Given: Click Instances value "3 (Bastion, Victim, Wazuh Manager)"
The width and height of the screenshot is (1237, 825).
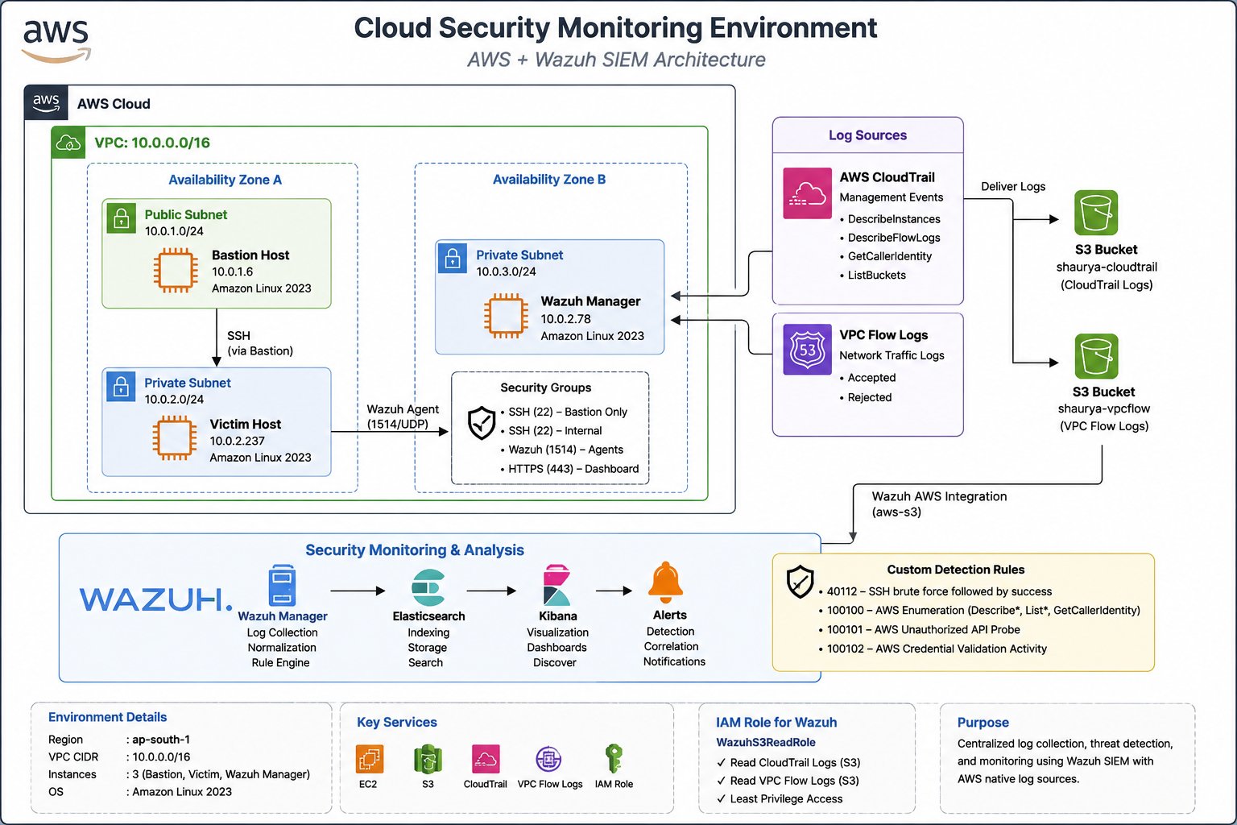Looking at the screenshot, I should (x=221, y=774).
